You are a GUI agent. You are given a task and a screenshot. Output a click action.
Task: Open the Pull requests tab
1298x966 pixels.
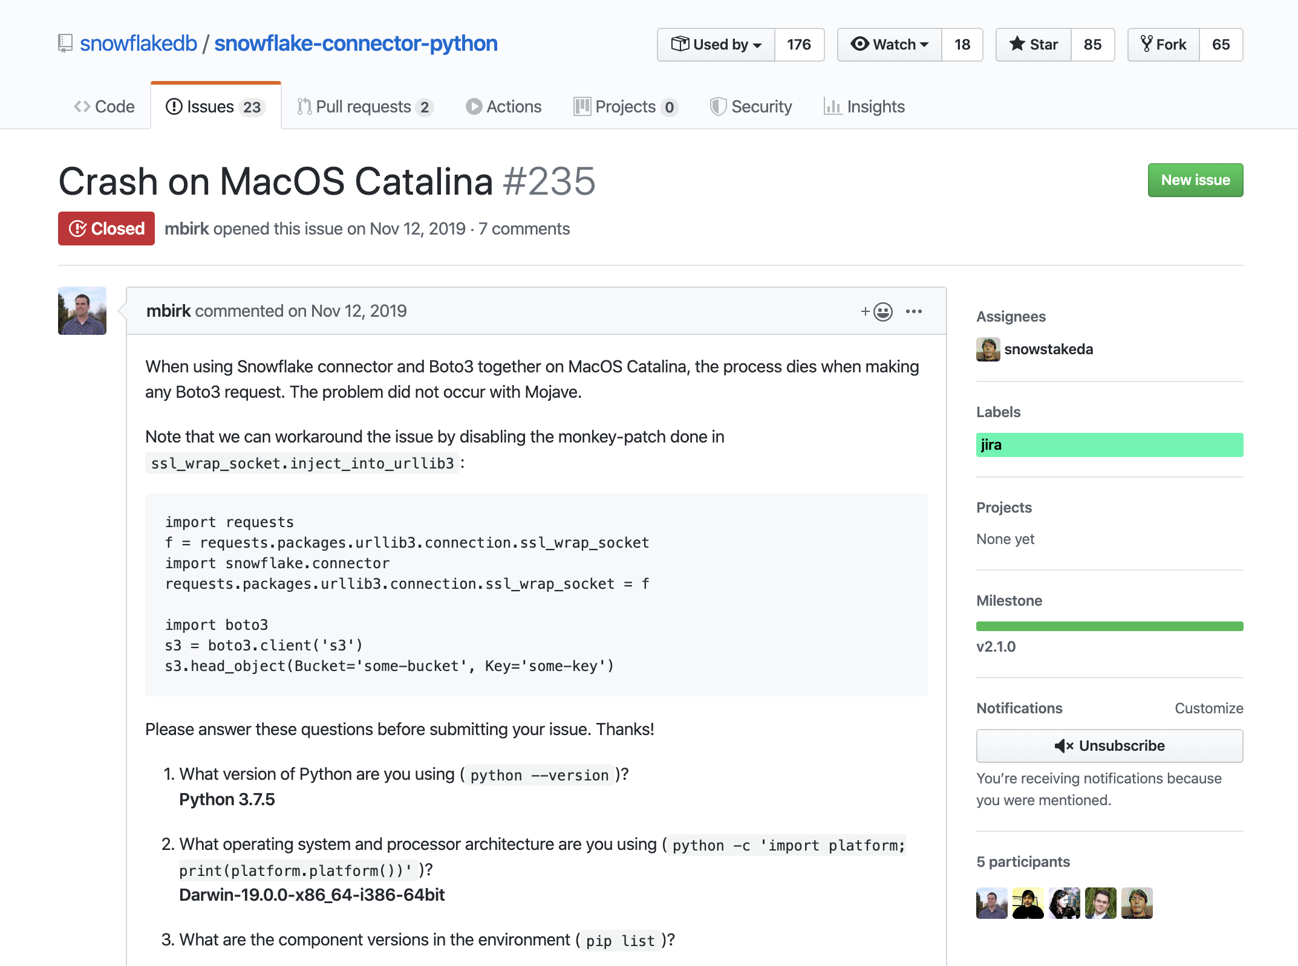point(365,106)
